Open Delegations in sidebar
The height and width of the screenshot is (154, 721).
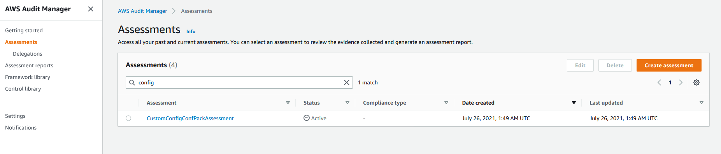pos(28,54)
